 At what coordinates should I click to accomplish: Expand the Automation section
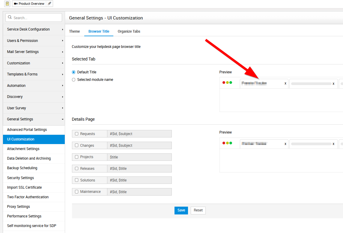[x=34, y=86]
